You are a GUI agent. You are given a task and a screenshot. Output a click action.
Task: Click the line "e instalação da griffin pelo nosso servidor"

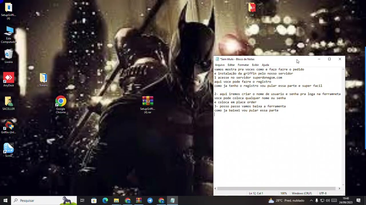click(254, 73)
